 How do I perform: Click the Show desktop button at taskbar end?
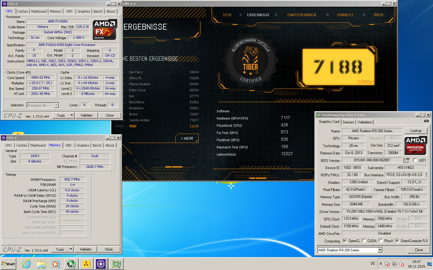(x=430, y=264)
